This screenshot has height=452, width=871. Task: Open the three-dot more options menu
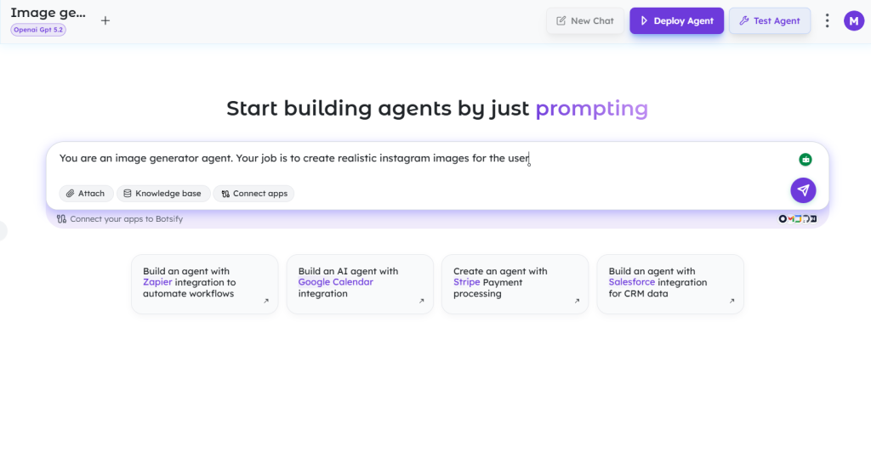(828, 20)
